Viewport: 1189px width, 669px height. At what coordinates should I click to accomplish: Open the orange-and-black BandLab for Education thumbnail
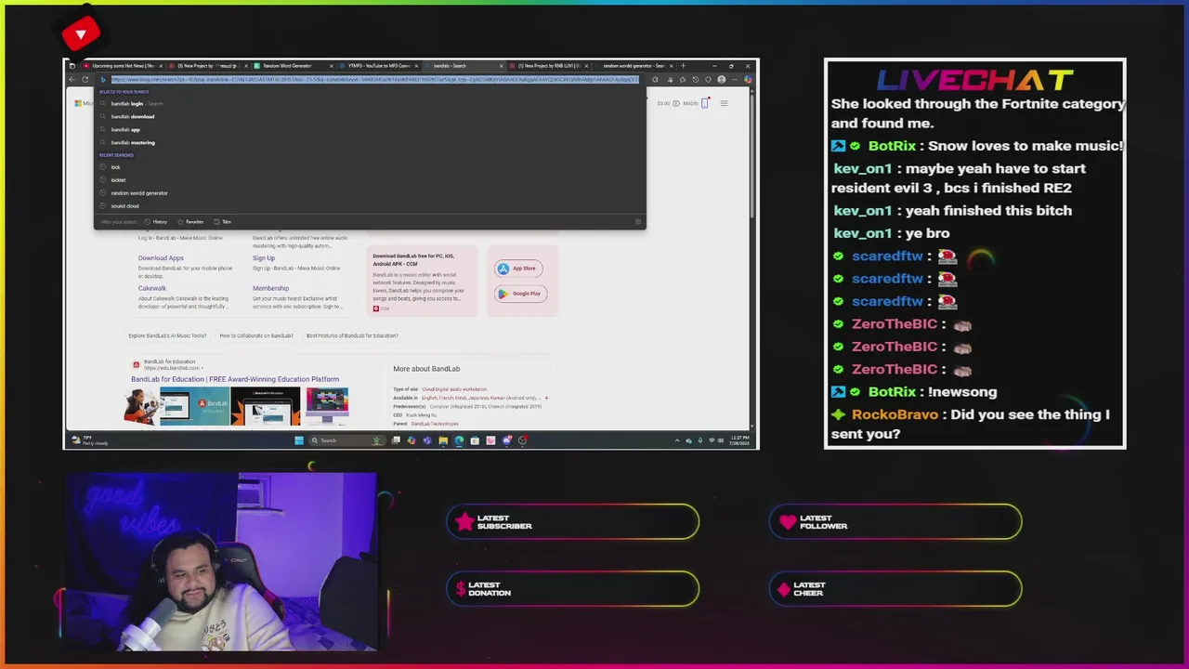(266, 407)
